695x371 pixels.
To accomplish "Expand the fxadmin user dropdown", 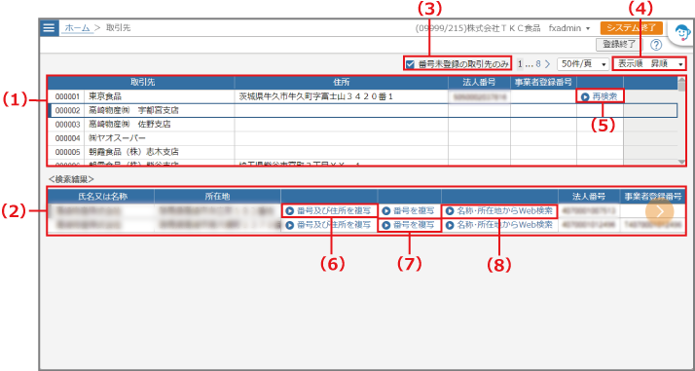I will (x=569, y=28).
